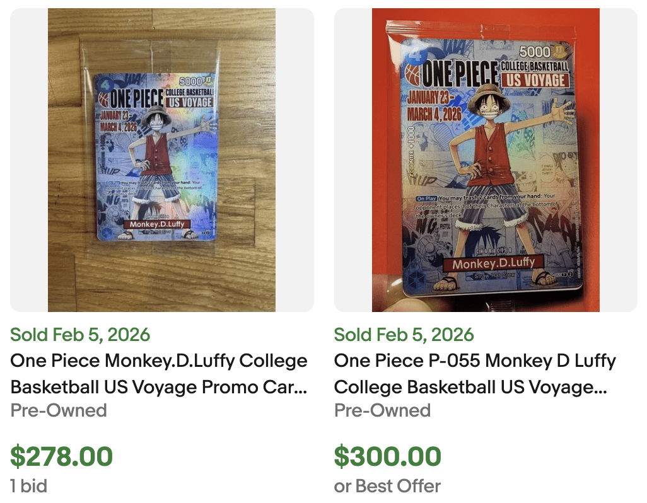
Task: Click the $300.00 price link
Action: pyautogui.click(x=387, y=456)
